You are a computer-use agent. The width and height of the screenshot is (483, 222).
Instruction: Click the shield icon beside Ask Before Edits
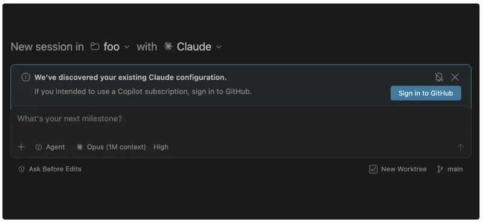pos(21,169)
